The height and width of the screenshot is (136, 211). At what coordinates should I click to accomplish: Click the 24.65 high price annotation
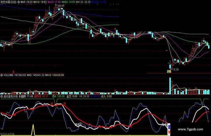click(x=61, y=6)
